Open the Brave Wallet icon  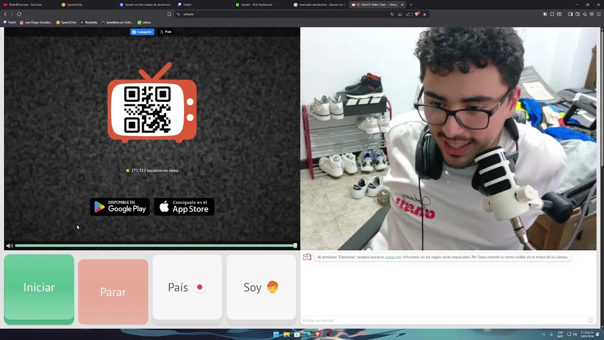coord(578,14)
